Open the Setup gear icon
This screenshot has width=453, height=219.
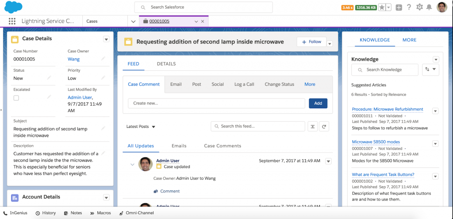pos(419,7)
